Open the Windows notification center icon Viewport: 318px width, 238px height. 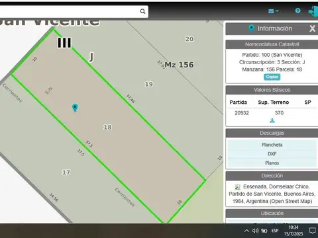pyautogui.click(x=312, y=231)
